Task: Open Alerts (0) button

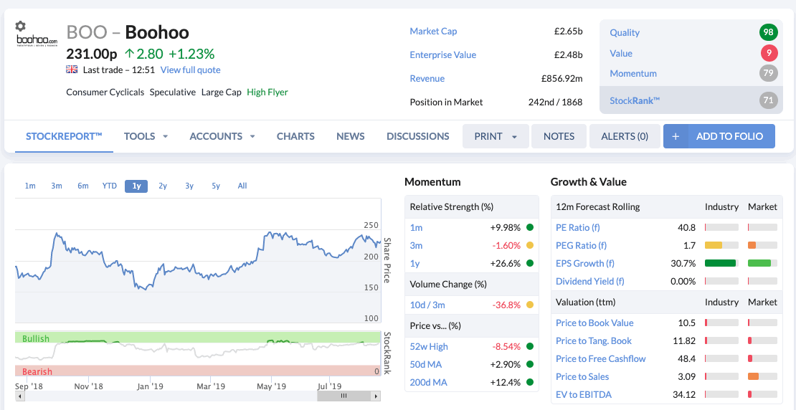Action: [x=625, y=136]
